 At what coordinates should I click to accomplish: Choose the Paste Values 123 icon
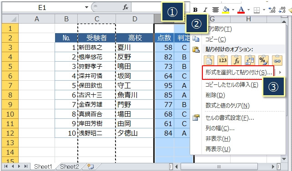tap(222, 60)
